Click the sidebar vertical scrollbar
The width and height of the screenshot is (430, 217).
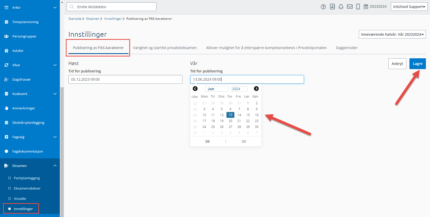coord(62,152)
